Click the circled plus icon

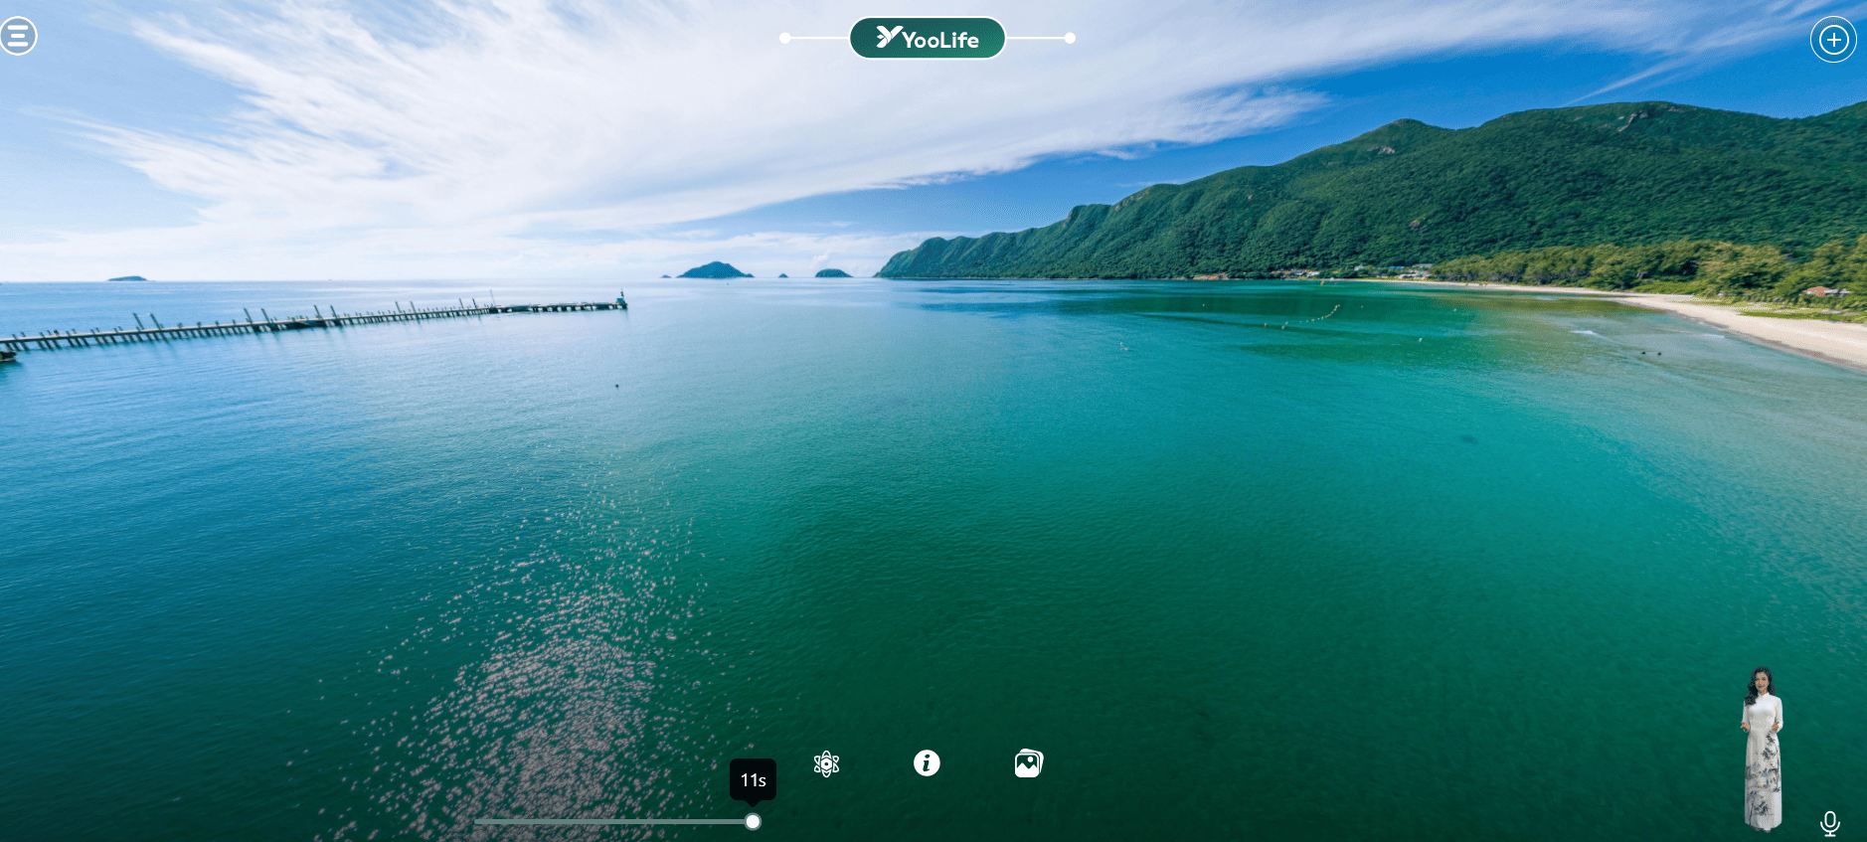[x=1833, y=40]
